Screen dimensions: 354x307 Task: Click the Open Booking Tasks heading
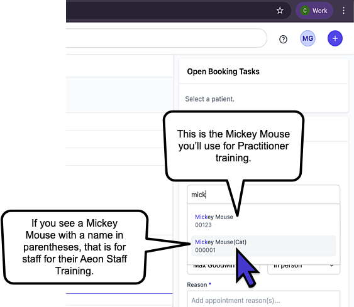(223, 72)
